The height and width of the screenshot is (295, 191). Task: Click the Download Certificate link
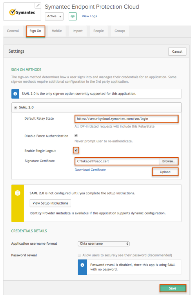tap(90, 170)
